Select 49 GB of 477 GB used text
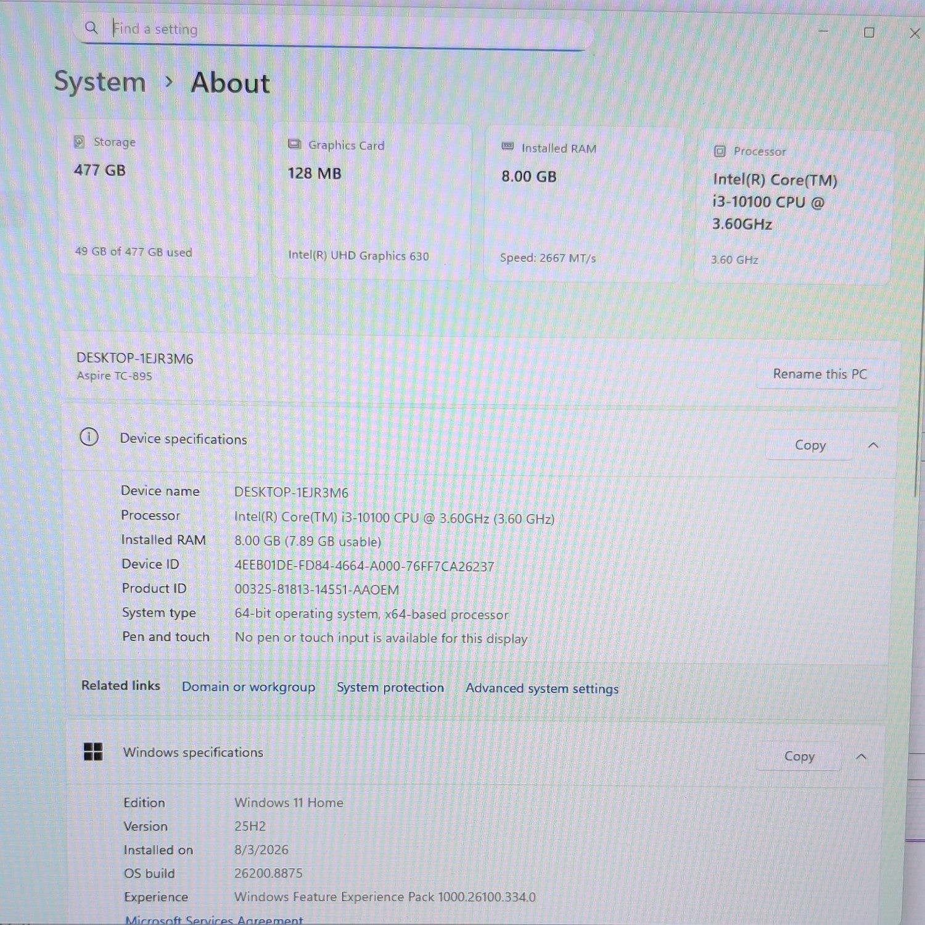 [133, 252]
